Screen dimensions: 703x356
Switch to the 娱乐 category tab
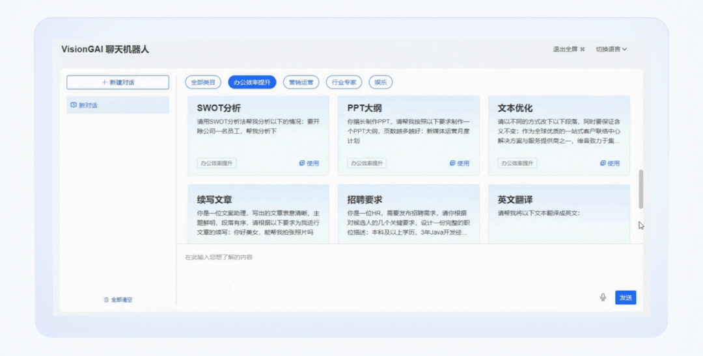tap(381, 83)
